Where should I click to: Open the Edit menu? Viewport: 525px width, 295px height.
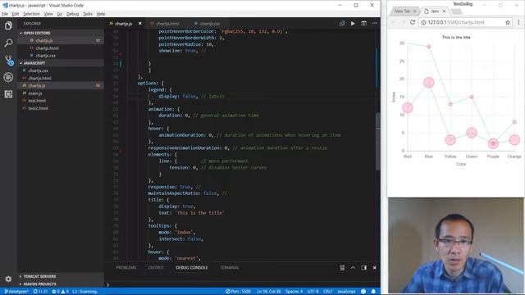pos(16,14)
